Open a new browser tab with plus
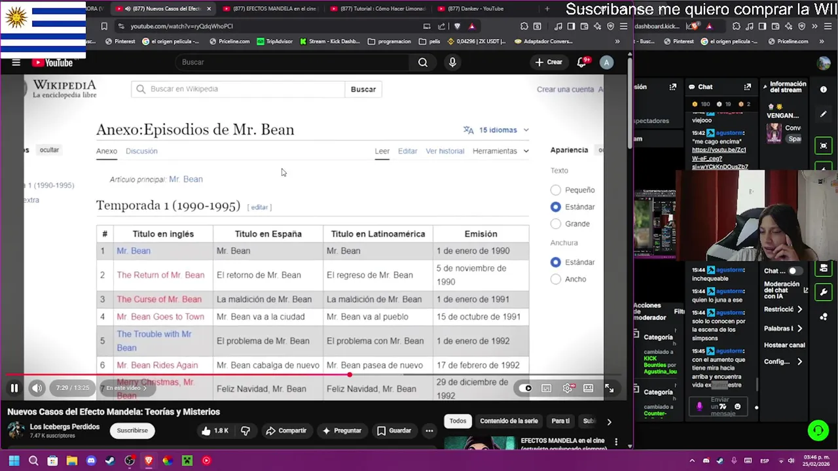This screenshot has height=471, width=838. click(x=547, y=9)
